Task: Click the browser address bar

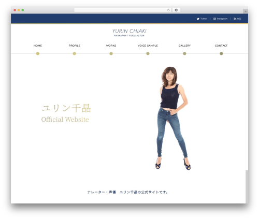Action: 123,10
